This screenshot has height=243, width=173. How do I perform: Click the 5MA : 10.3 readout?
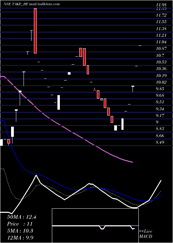(x=20, y=231)
